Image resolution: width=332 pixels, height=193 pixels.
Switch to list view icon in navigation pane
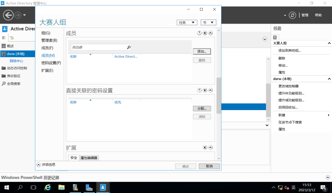(x=4, y=38)
